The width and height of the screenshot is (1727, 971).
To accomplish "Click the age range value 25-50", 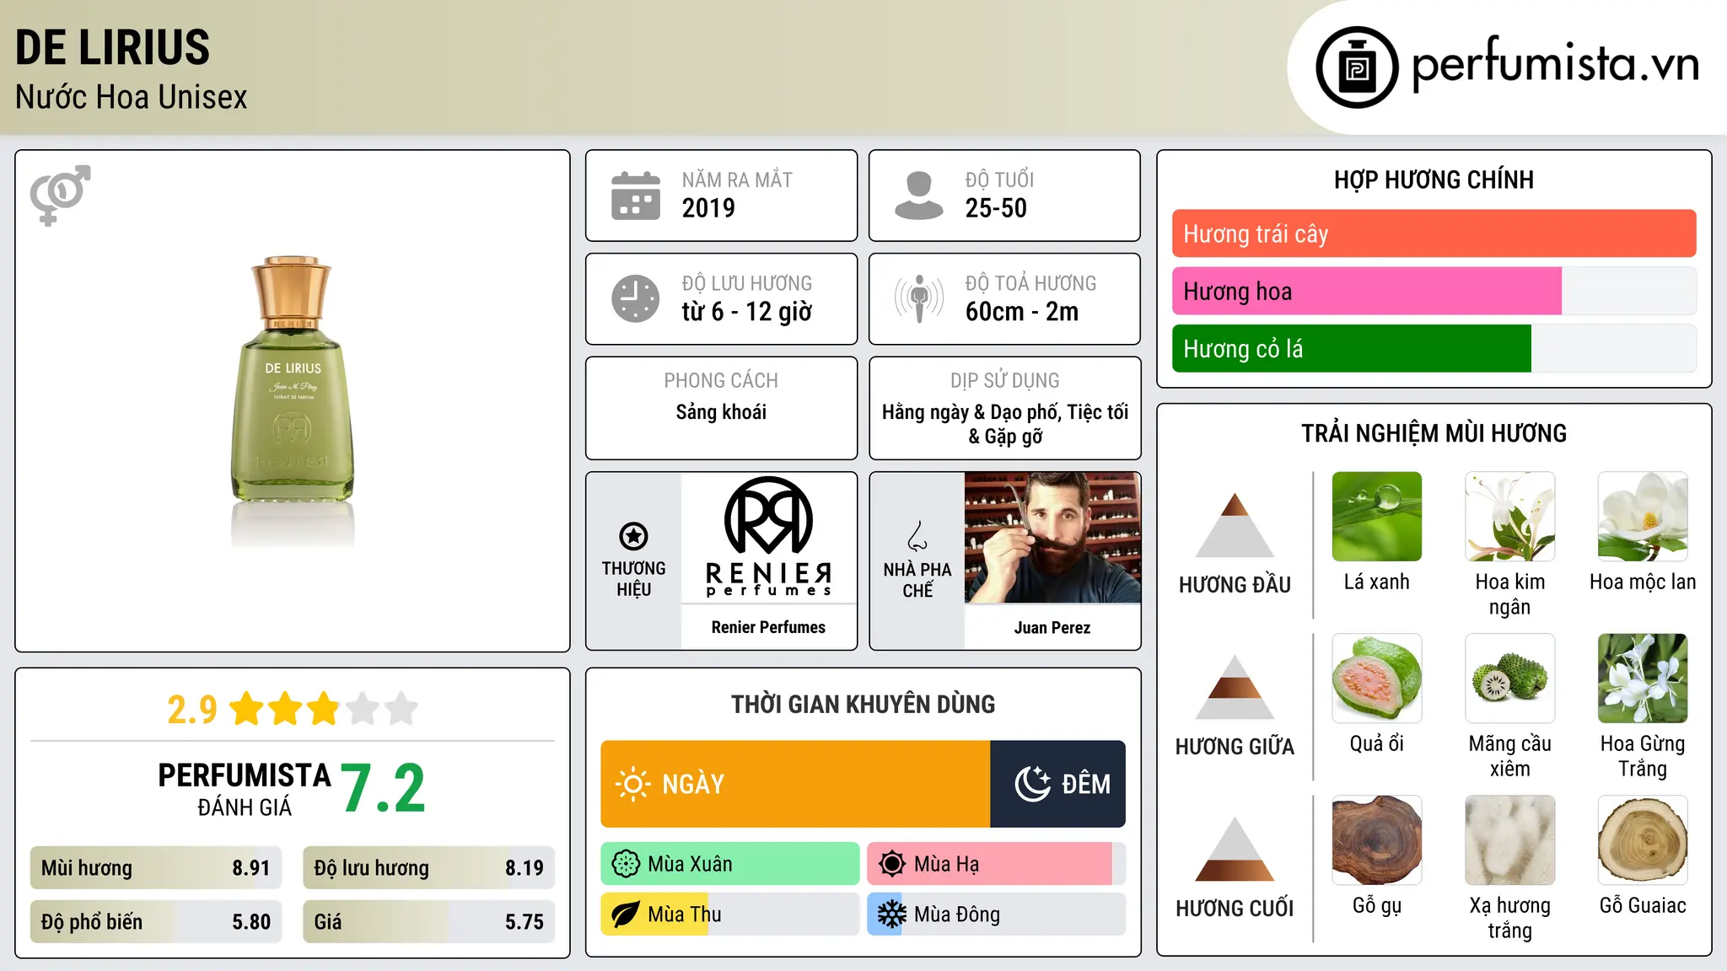I will (x=996, y=208).
